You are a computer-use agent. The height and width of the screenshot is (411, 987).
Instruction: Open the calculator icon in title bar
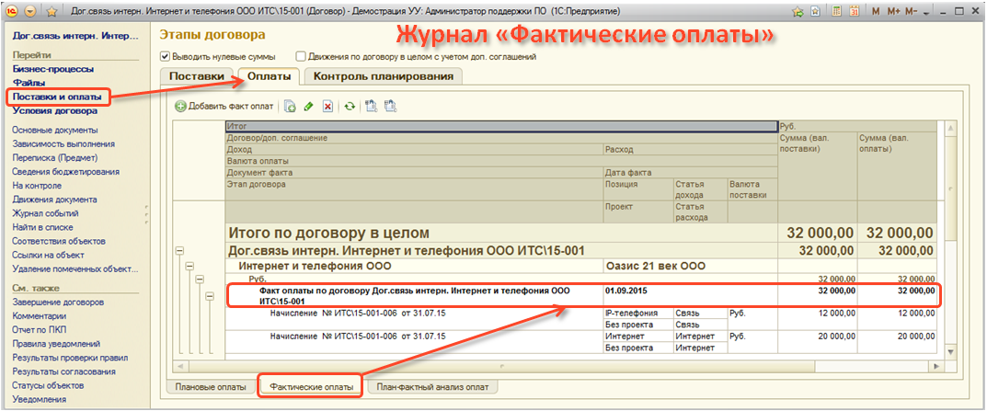click(x=836, y=11)
